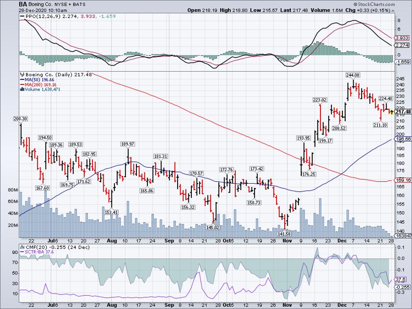Click the 208.52 price label
Screen dimensions: 412x309
339,128
